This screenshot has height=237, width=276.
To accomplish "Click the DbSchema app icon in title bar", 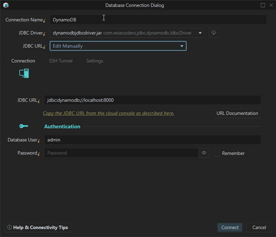I will [6, 5].
